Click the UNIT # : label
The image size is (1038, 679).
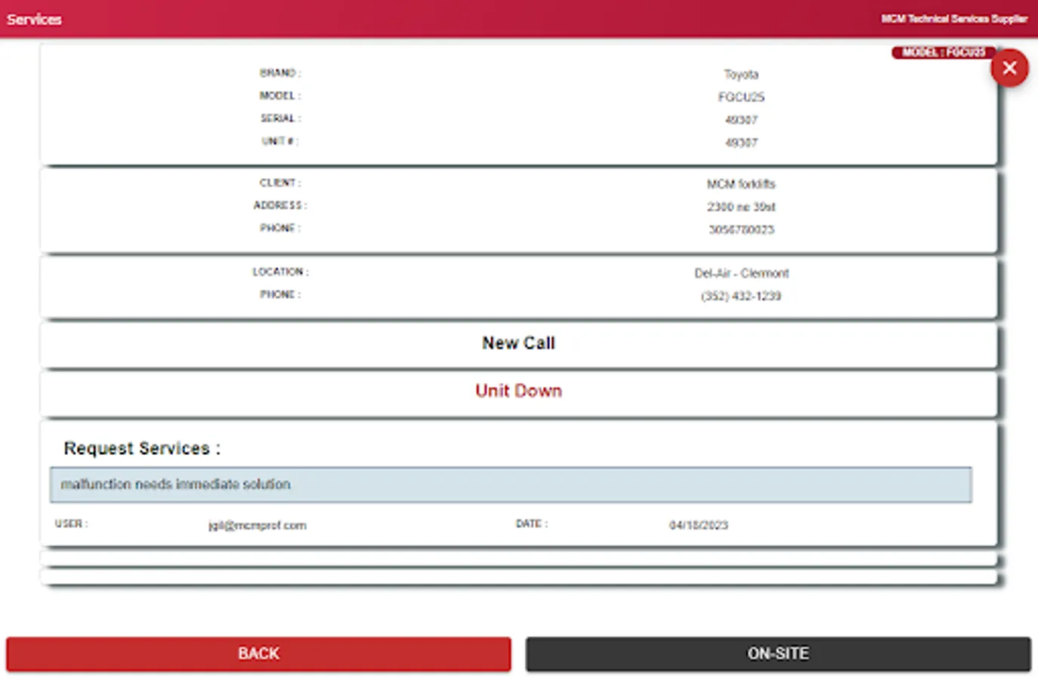click(x=280, y=141)
